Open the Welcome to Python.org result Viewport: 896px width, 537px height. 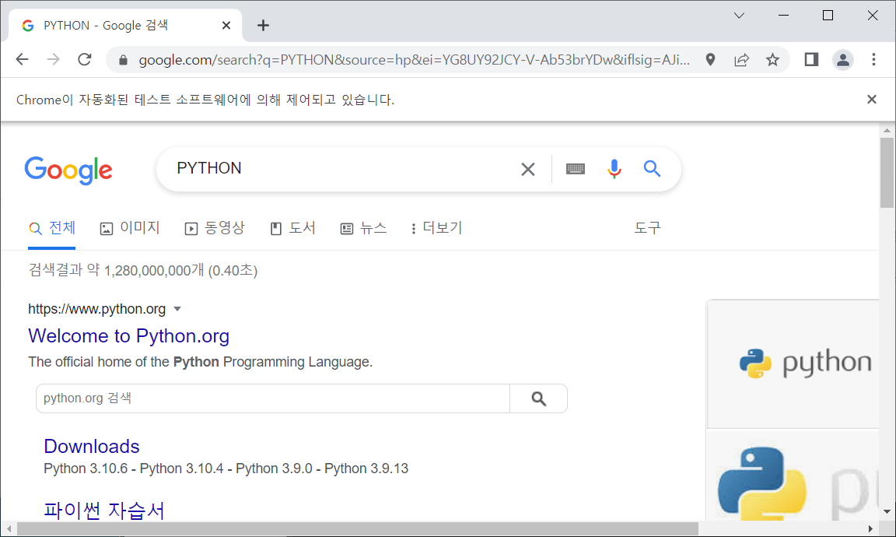(128, 335)
